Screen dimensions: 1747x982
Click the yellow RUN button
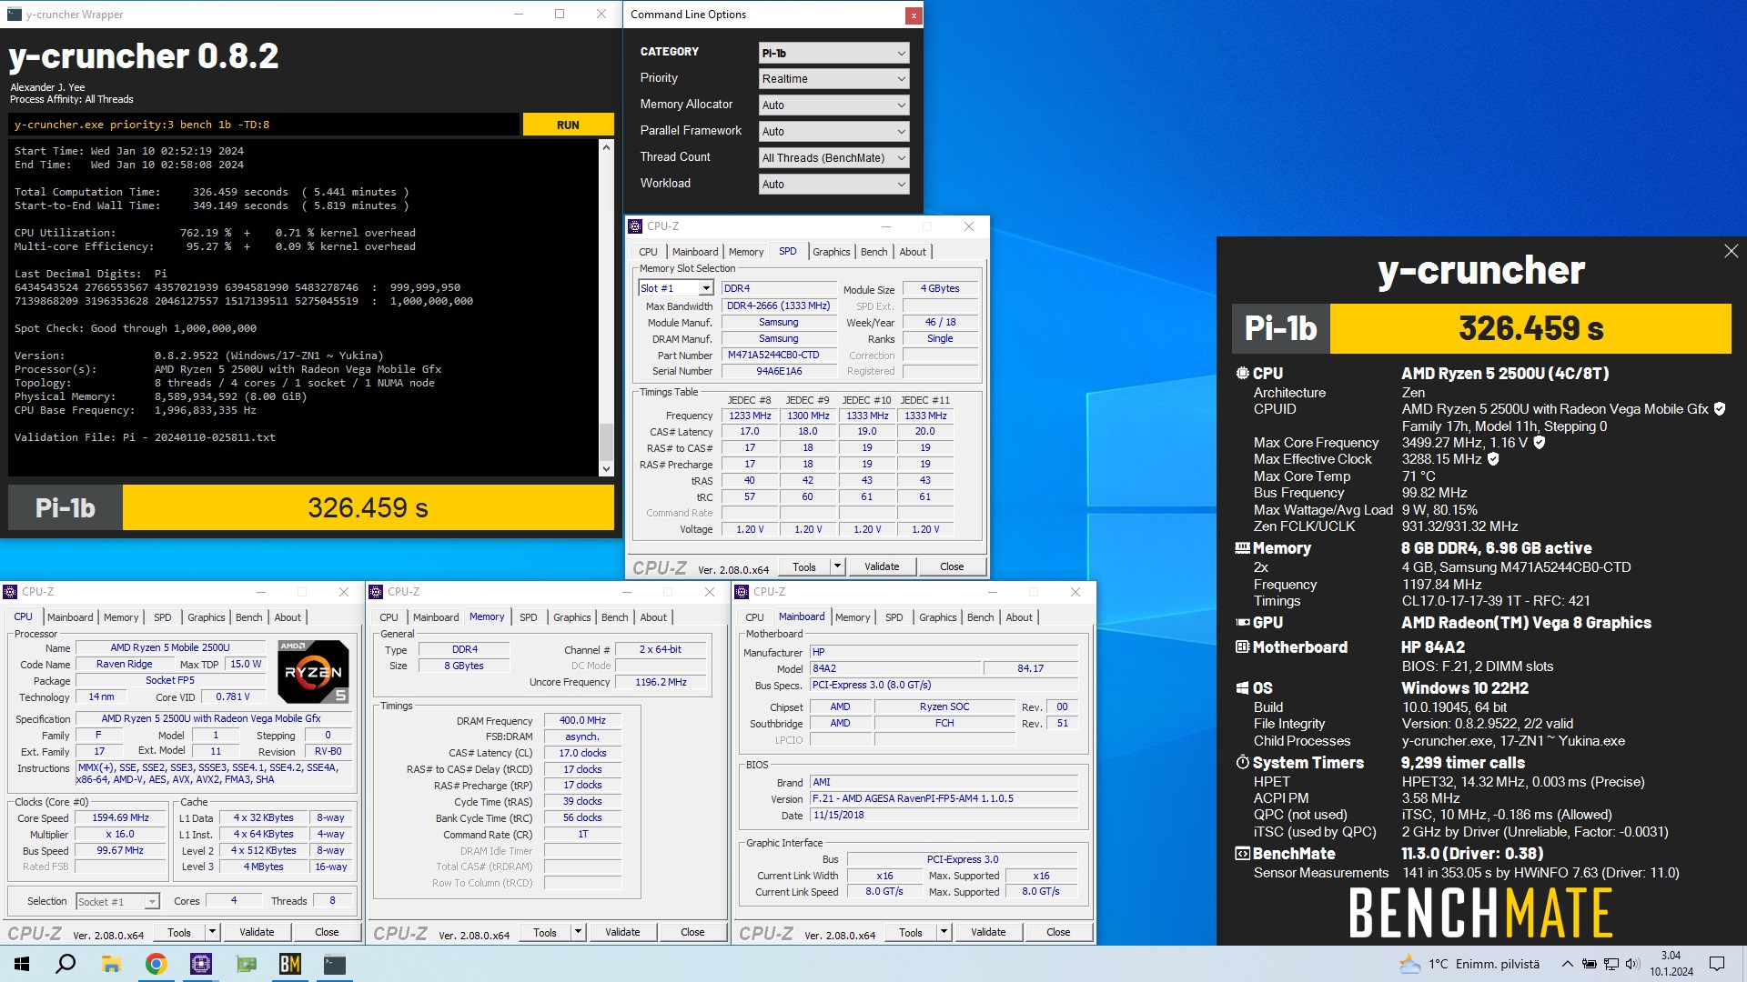coord(568,125)
